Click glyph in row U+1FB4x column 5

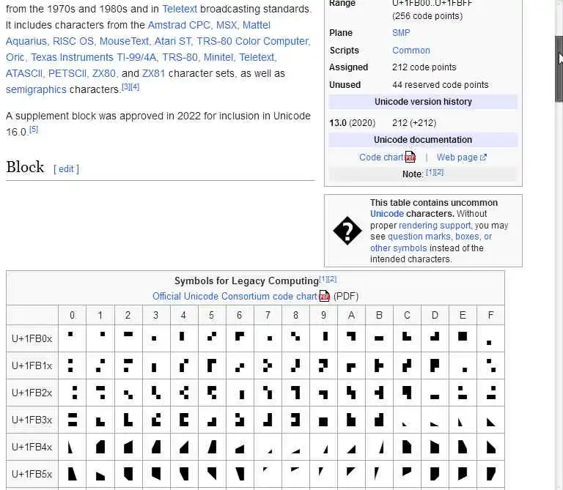[212, 447]
